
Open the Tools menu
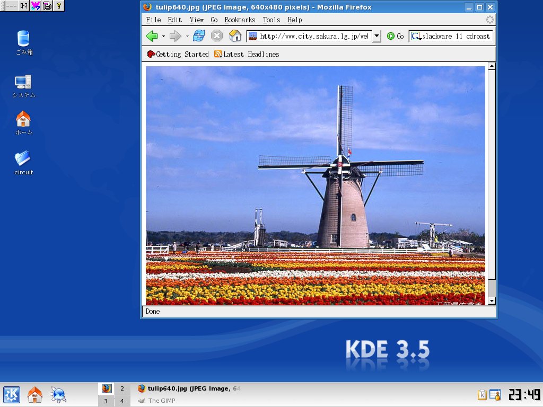point(271,20)
